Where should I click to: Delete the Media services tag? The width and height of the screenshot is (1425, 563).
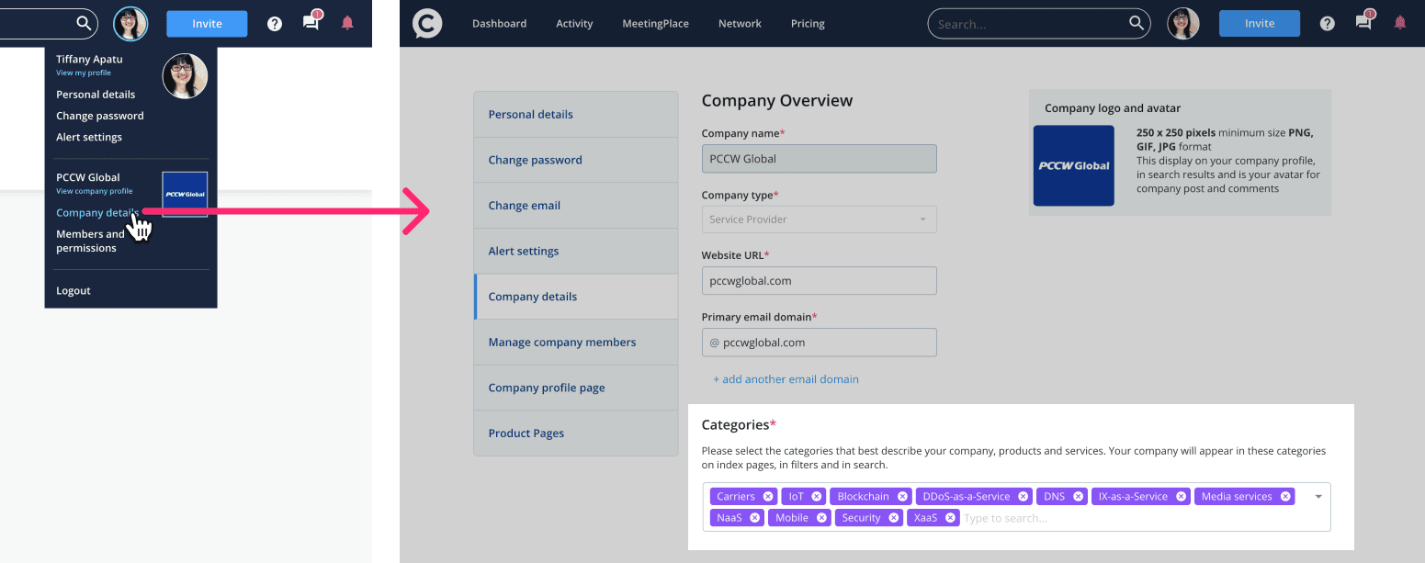[1285, 497]
